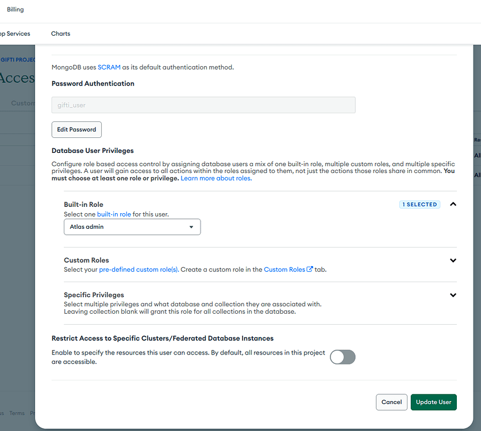Click the Terms link in the footer

coord(17,413)
